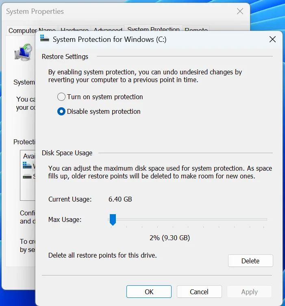
Task: Select second drive icon in drives list
Action: point(27,176)
